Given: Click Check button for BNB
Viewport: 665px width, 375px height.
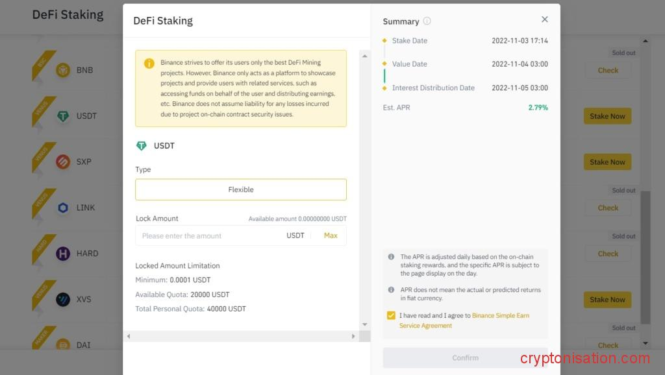Looking at the screenshot, I should pos(608,70).
